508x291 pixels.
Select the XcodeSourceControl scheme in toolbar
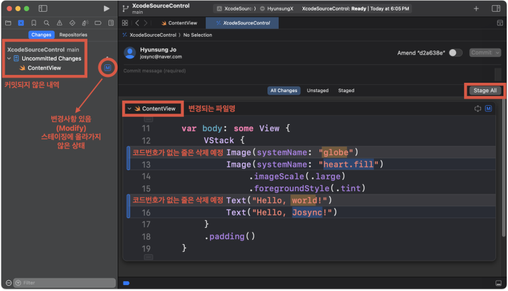click(235, 9)
